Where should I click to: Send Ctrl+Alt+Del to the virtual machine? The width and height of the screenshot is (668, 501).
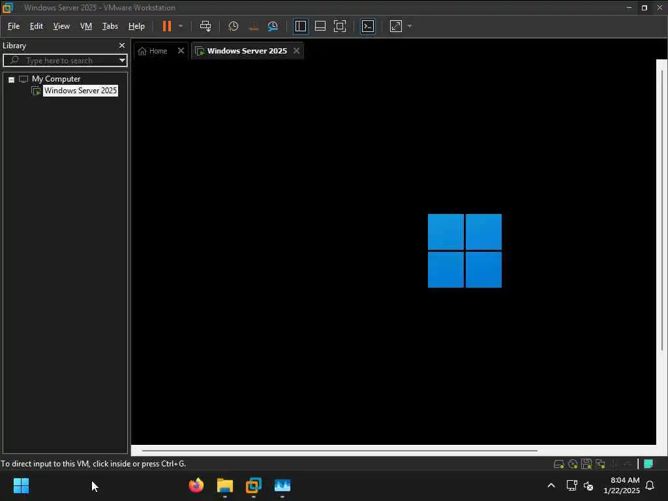click(205, 26)
